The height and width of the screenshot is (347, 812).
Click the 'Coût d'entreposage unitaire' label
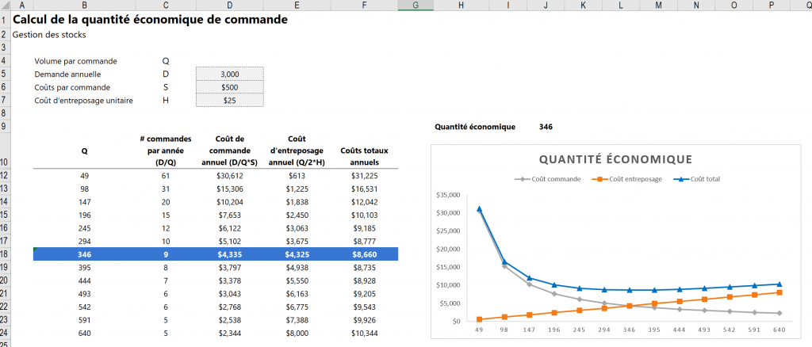(84, 101)
